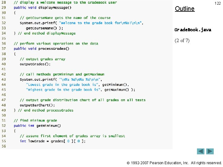Click the comment "// getCourseName gets the name of the course"
Image resolution: width=223 pixels, height=167 pixels.
[65, 18]
